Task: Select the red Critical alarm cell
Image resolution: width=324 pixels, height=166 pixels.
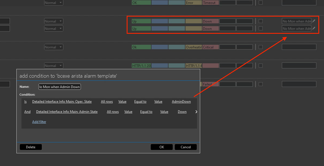Action: 210,47
